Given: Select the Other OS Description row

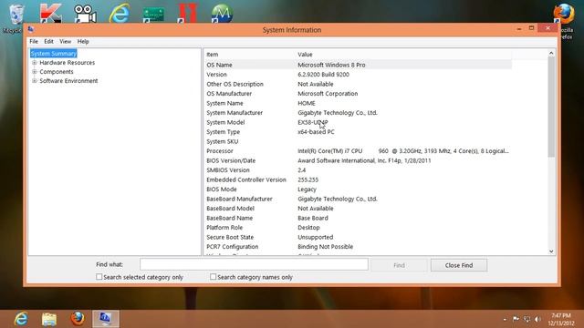Looking at the screenshot, I should [x=358, y=84].
